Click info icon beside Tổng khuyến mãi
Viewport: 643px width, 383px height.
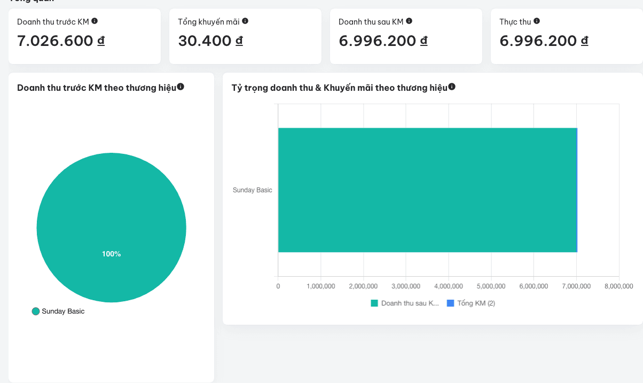[x=245, y=21]
